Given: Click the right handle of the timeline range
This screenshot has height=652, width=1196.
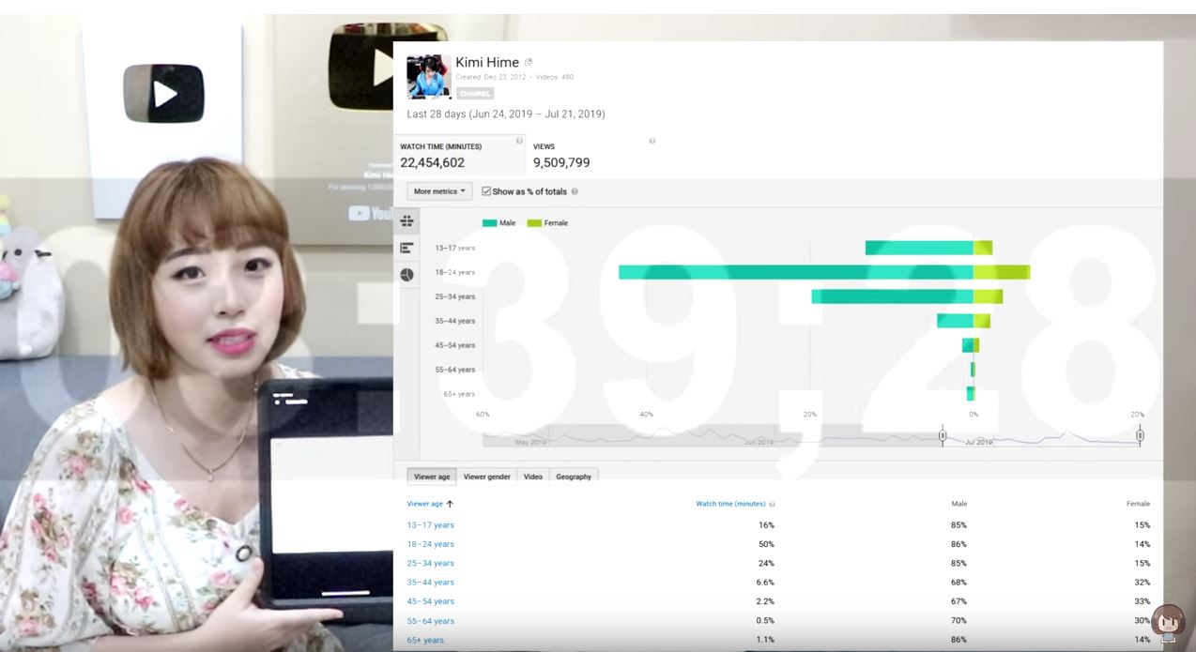Looking at the screenshot, I should [x=1140, y=435].
